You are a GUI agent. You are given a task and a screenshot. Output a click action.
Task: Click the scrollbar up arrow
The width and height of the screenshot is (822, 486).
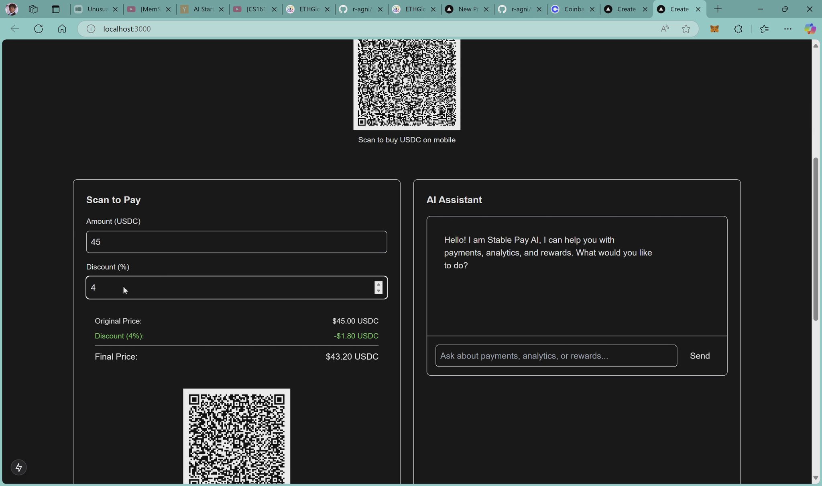pos(815,46)
